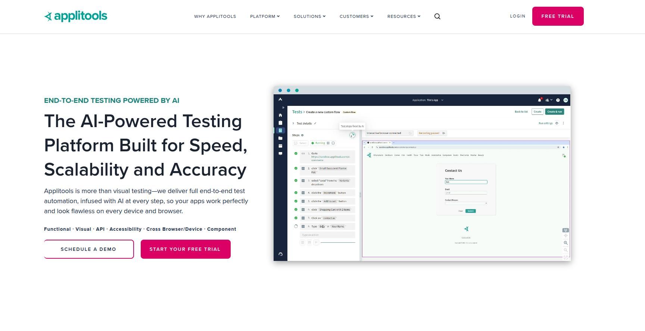Click the double chevron down icon in the preview
This screenshot has height=331, width=645.
[565, 230]
